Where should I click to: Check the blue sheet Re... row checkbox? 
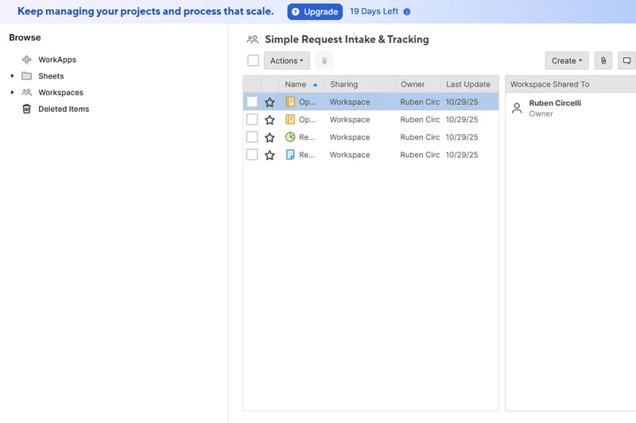252,155
